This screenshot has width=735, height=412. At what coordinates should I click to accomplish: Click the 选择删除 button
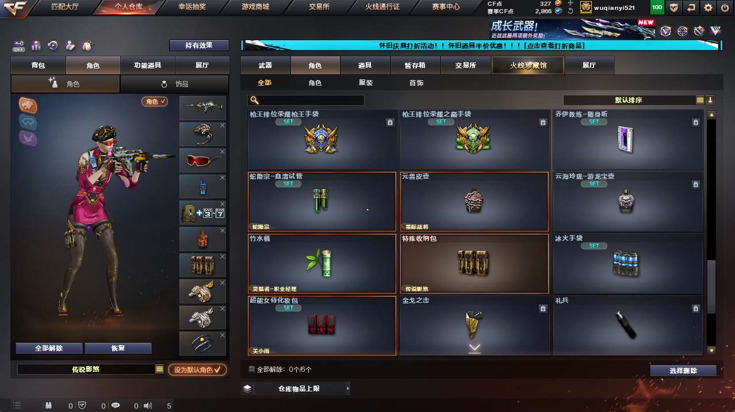point(683,371)
